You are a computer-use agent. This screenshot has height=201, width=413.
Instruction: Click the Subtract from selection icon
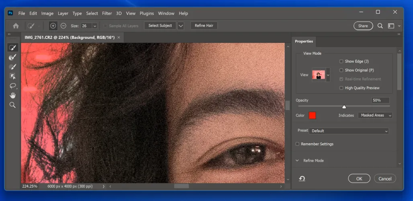tap(63, 26)
